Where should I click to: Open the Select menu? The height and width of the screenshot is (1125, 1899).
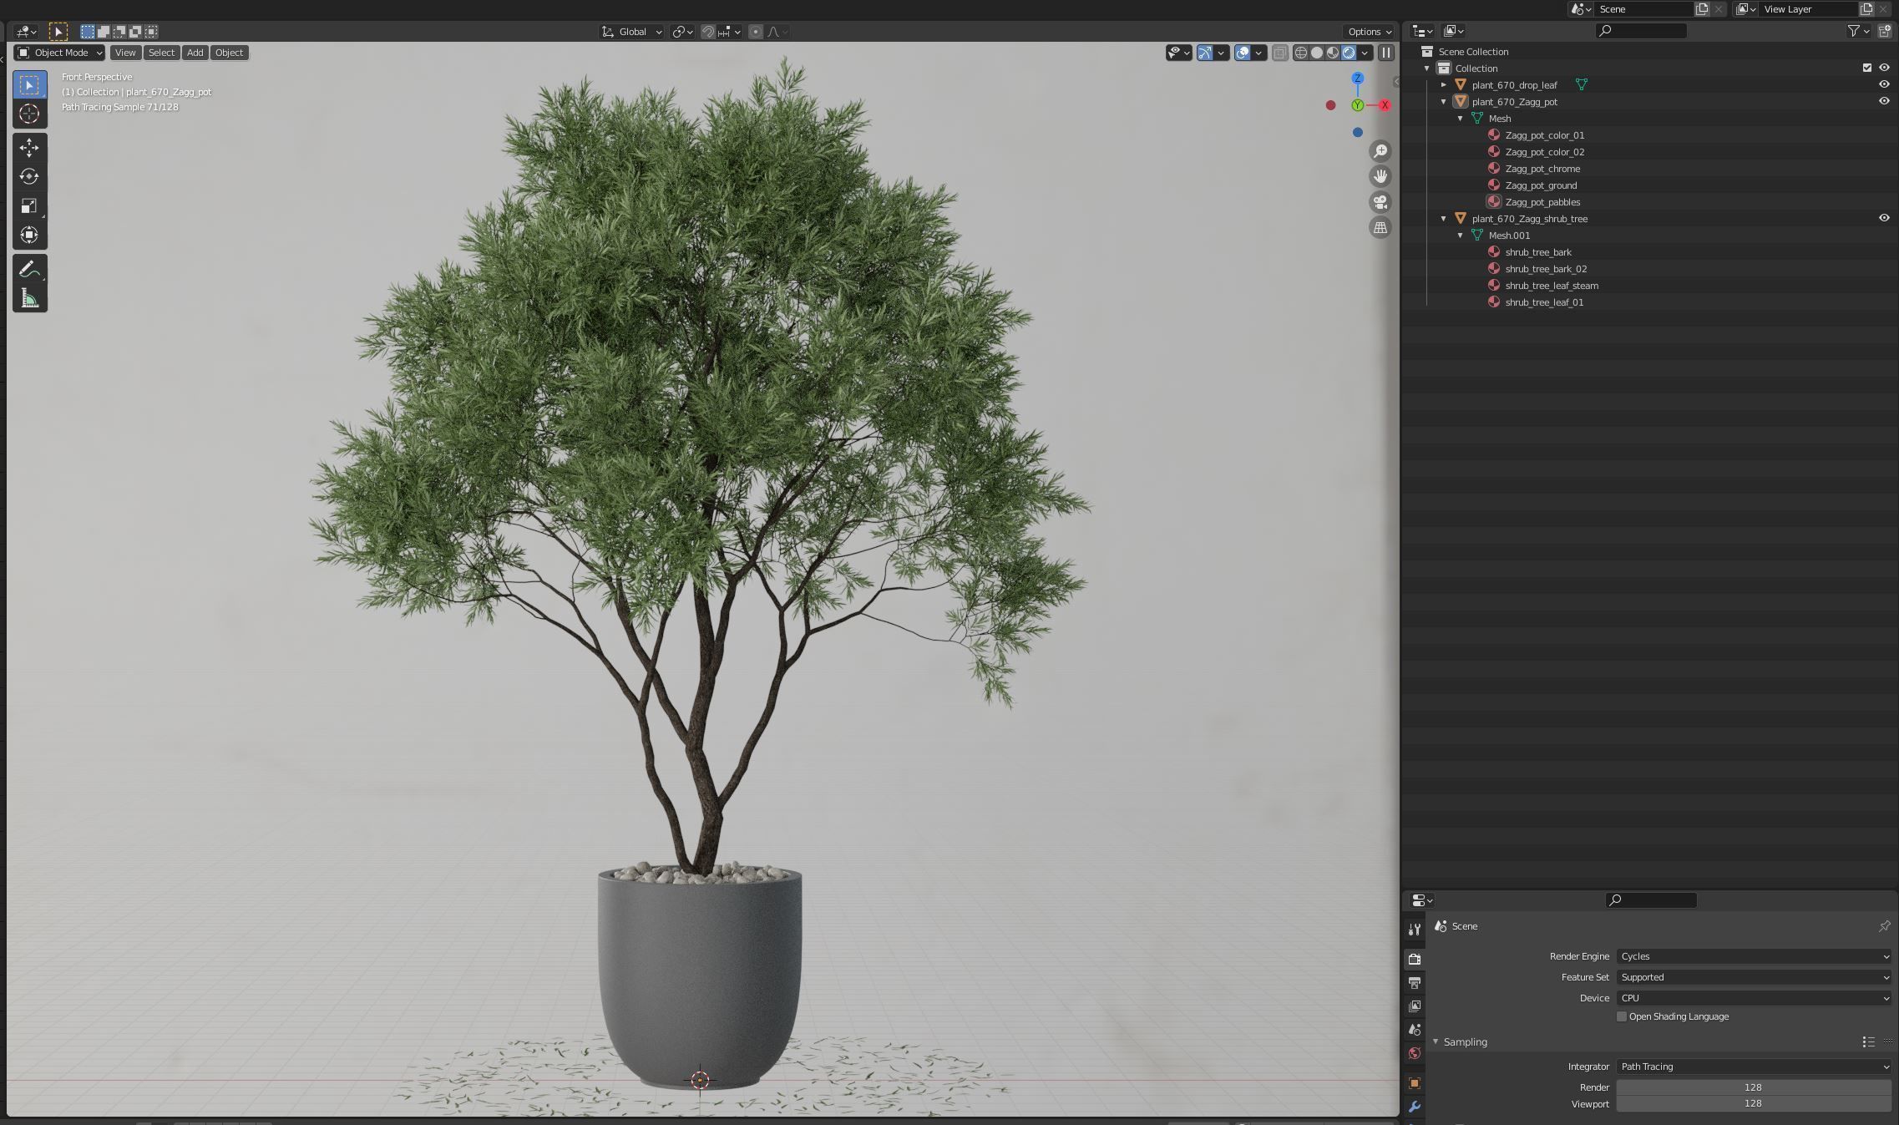point(161,53)
